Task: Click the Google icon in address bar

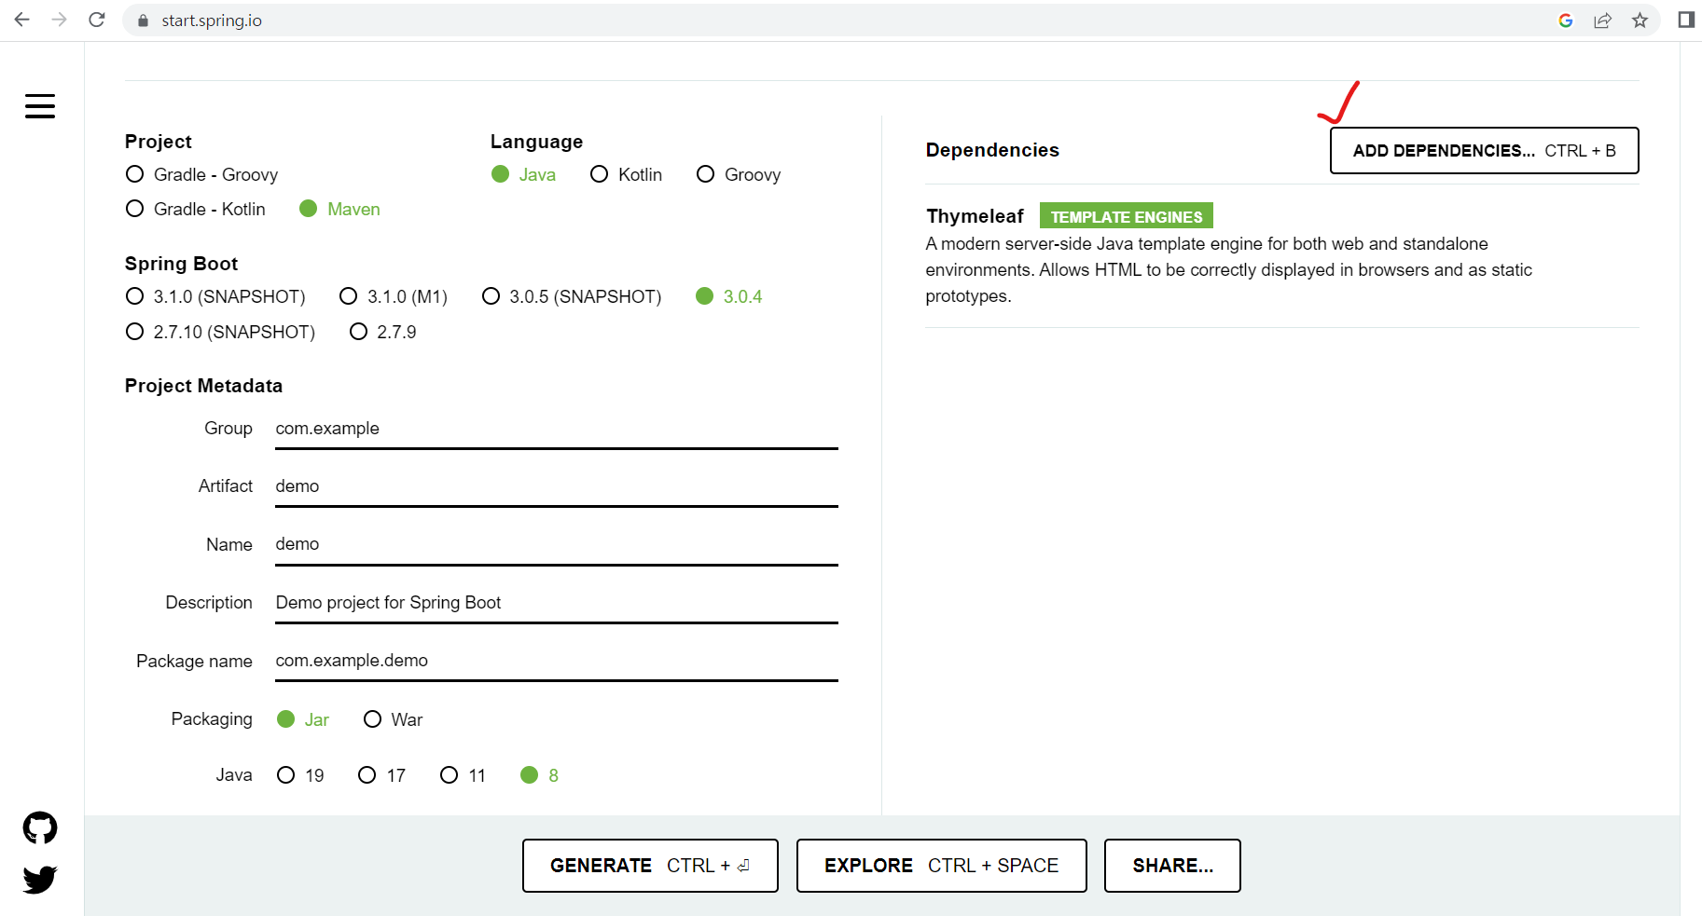Action: point(1566,21)
